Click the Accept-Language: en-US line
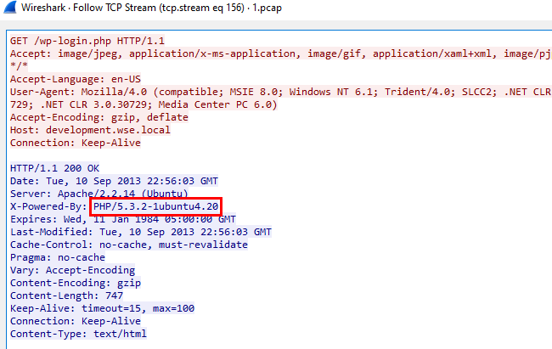552x349 pixels. tap(76, 79)
